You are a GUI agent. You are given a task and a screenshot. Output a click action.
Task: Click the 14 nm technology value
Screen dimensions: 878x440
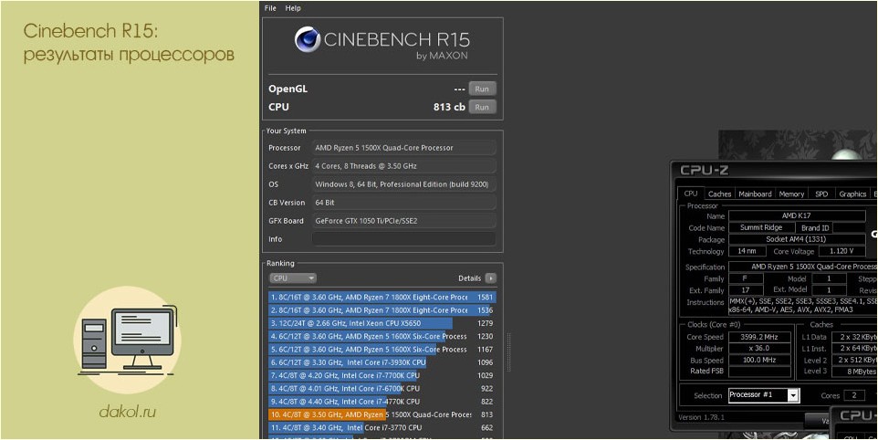(x=746, y=251)
